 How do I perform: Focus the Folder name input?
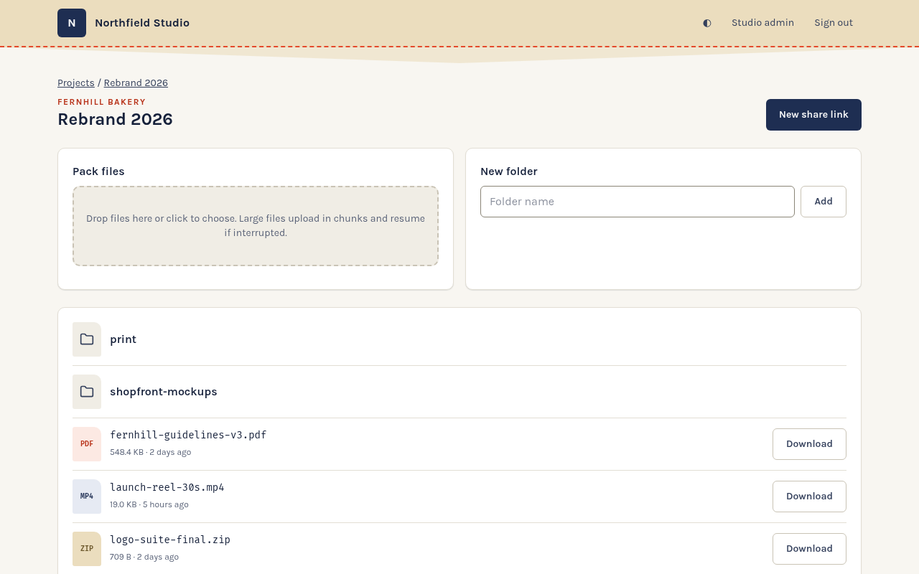click(638, 202)
